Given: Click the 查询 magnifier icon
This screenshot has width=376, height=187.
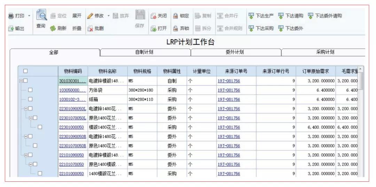Looking at the screenshot, I should tap(42, 15).
